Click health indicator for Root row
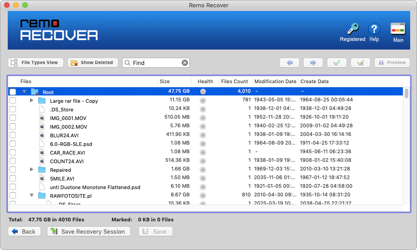Image resolution: width=417 pixels, height=250 pixels. pyautogui.click(x=203, y=91)
